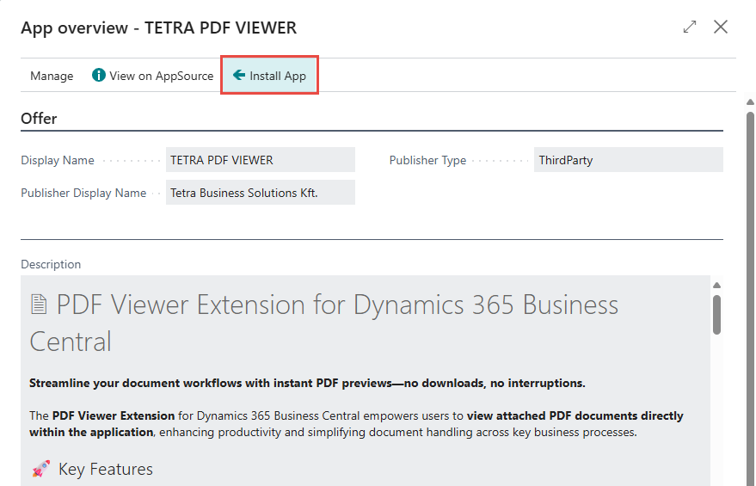The image size is (756, 486).
Task: Click the 'Description' label
Action: pyautogui.click(x=51, y=264)
